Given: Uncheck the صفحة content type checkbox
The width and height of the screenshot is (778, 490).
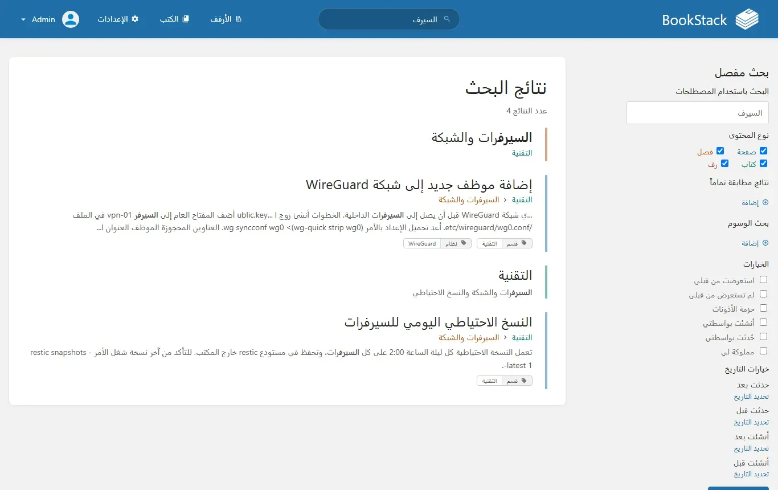Looking at the screenshot, I should click(x=764, y=151).
